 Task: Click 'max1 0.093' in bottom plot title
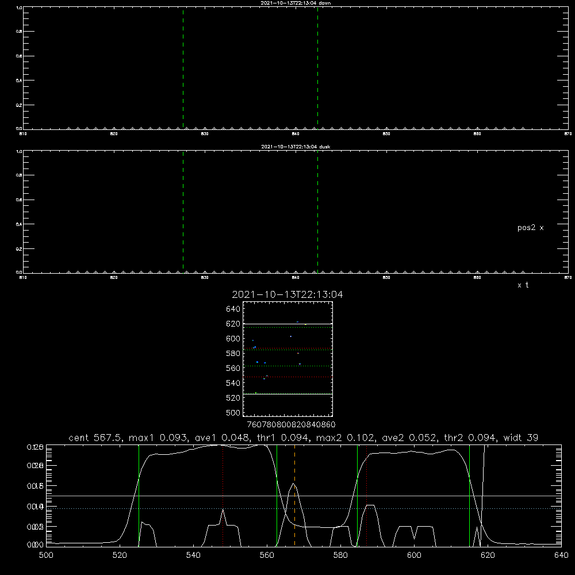(x=159, y=438)
